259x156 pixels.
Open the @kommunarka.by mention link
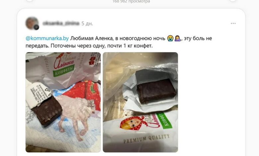[47, 38]
